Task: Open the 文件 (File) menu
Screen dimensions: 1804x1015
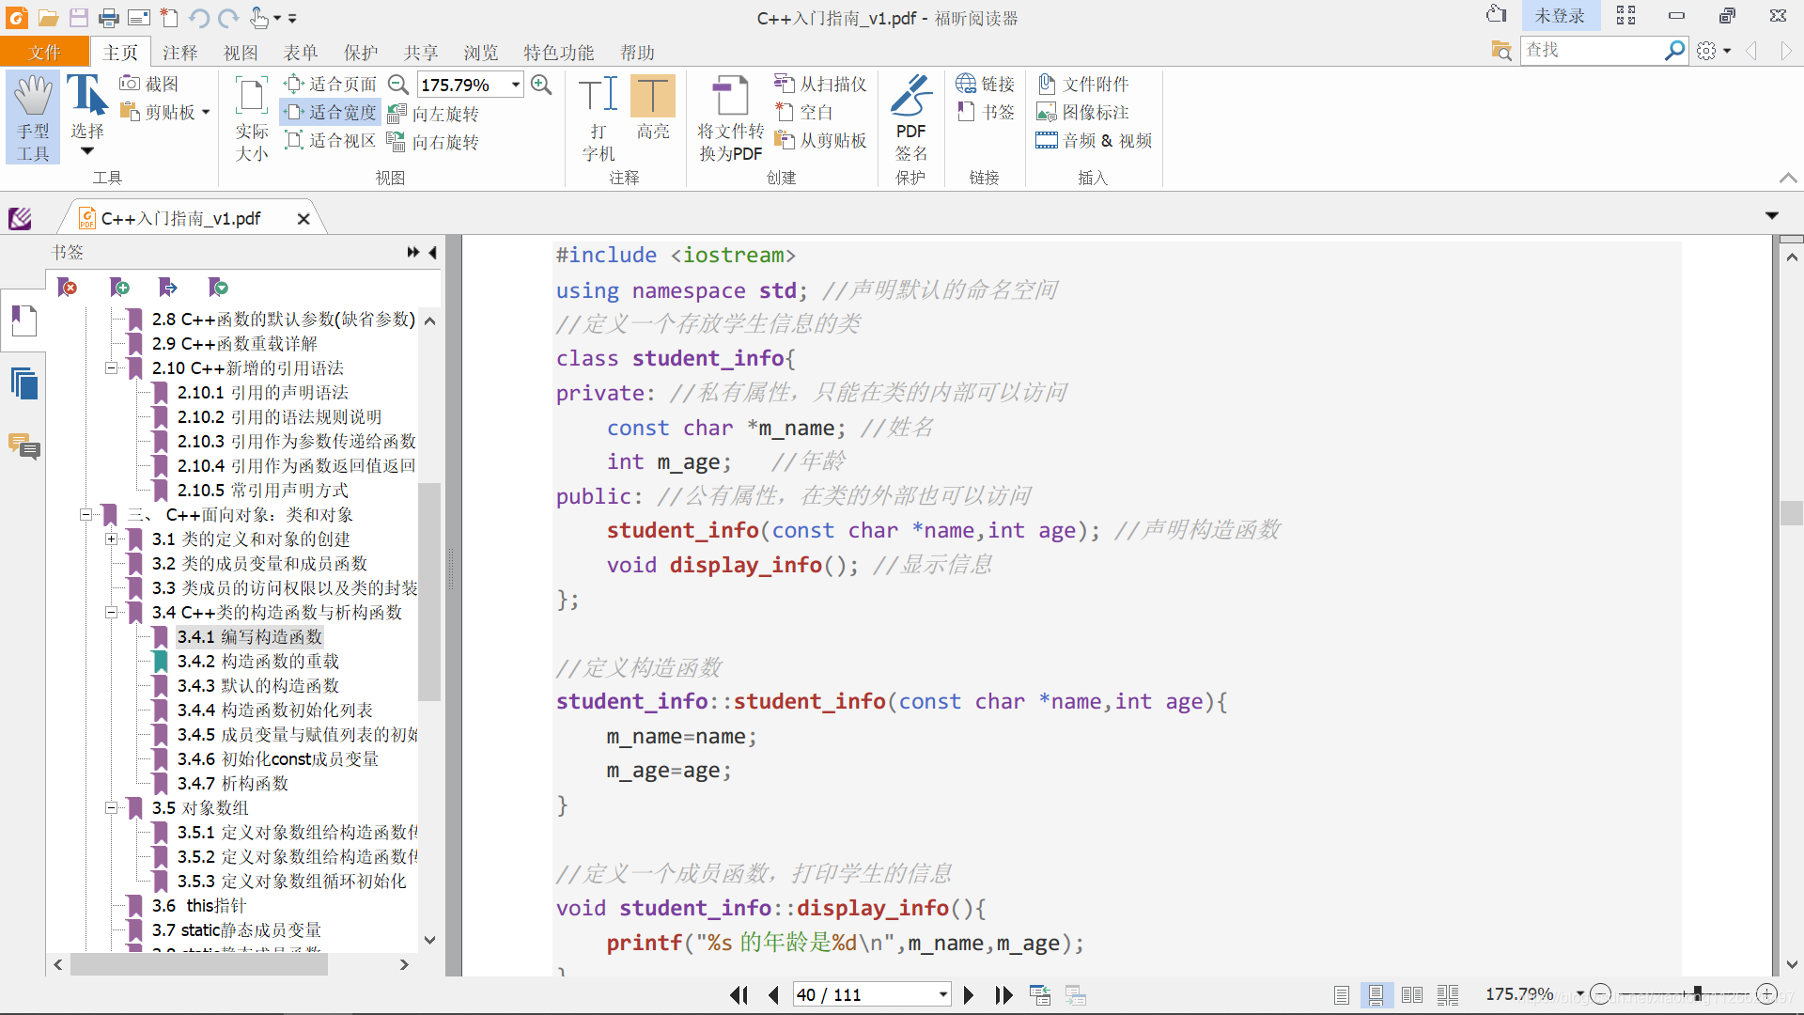Action: (x=44, y=53)
